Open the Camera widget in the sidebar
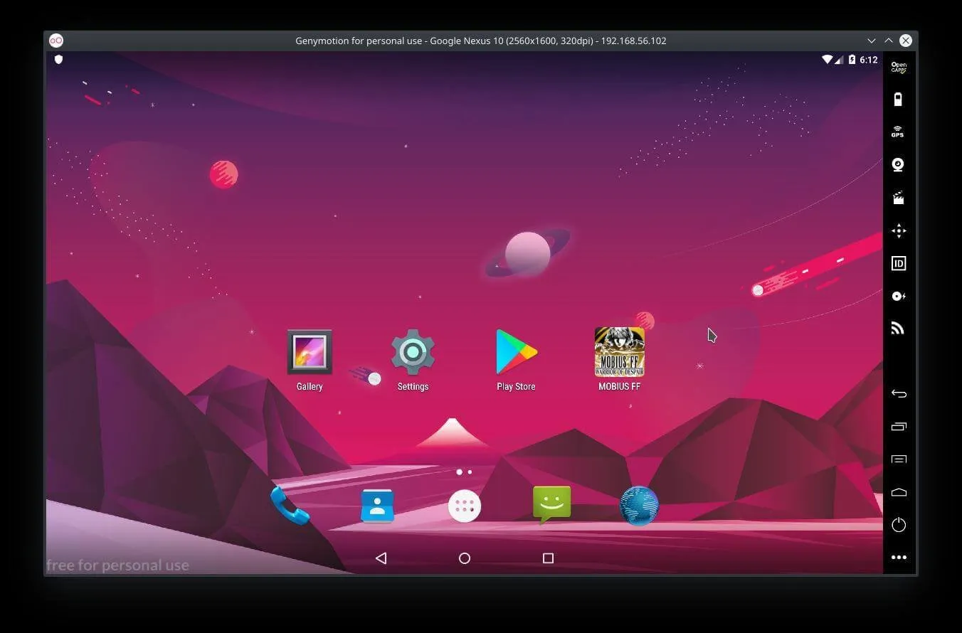This screenshot has width=962, height=633. click(899, 164)
